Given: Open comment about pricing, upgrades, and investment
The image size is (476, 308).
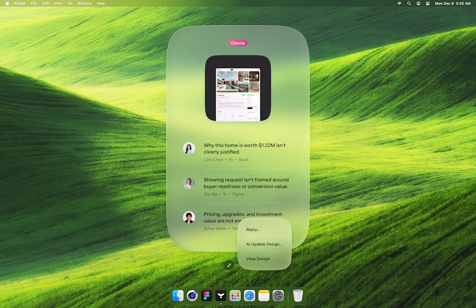Looking at the screenshot, I should click(243, 217).
